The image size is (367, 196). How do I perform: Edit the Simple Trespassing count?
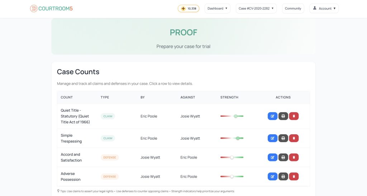pyautogui.click(x=272, y=138)
